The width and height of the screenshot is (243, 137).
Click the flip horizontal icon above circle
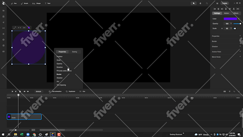[x=20, y=28]
